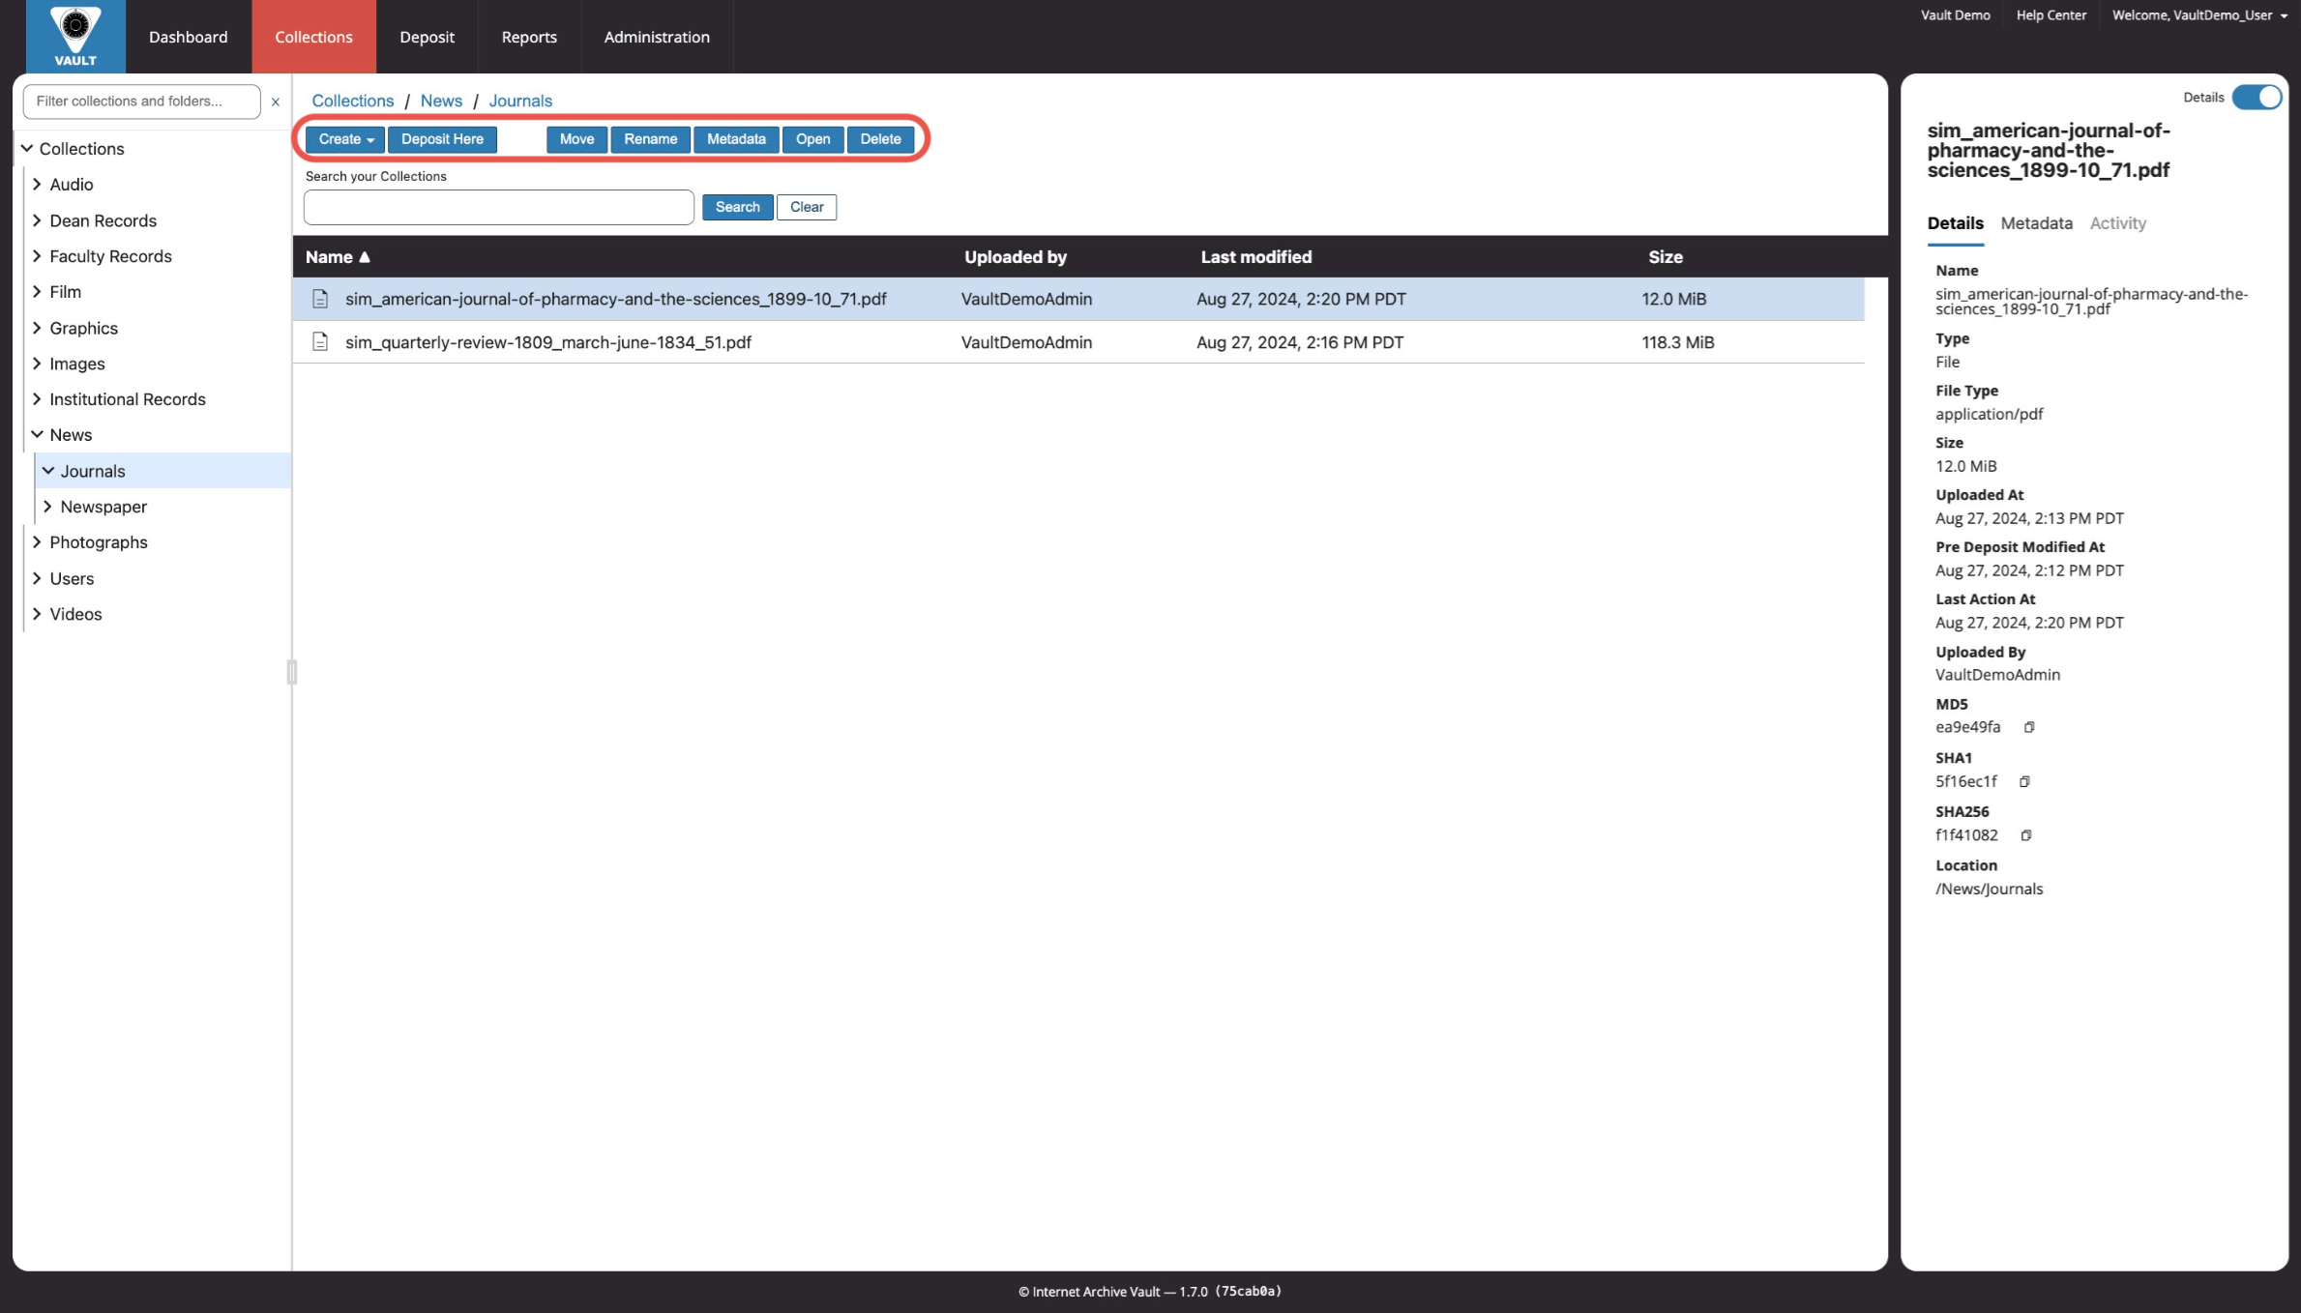Click the News breadcrumb link
Screen dimensions: 2301x1313
[x=441, y=101]
